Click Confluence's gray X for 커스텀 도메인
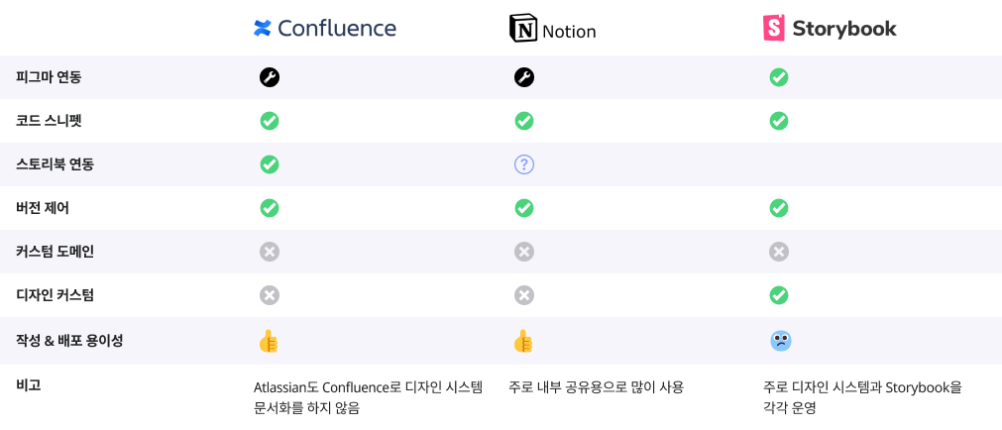Viewport: 1002px width, 430px height. [x=270, y=252]
